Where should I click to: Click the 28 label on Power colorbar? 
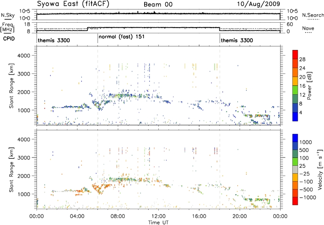(302, 59)
